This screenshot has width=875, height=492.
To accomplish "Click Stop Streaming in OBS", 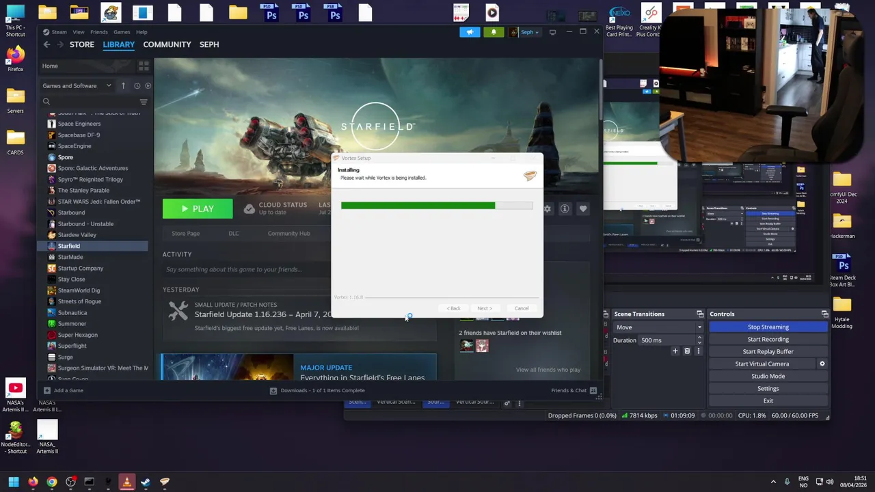I will tap(768, 327).
